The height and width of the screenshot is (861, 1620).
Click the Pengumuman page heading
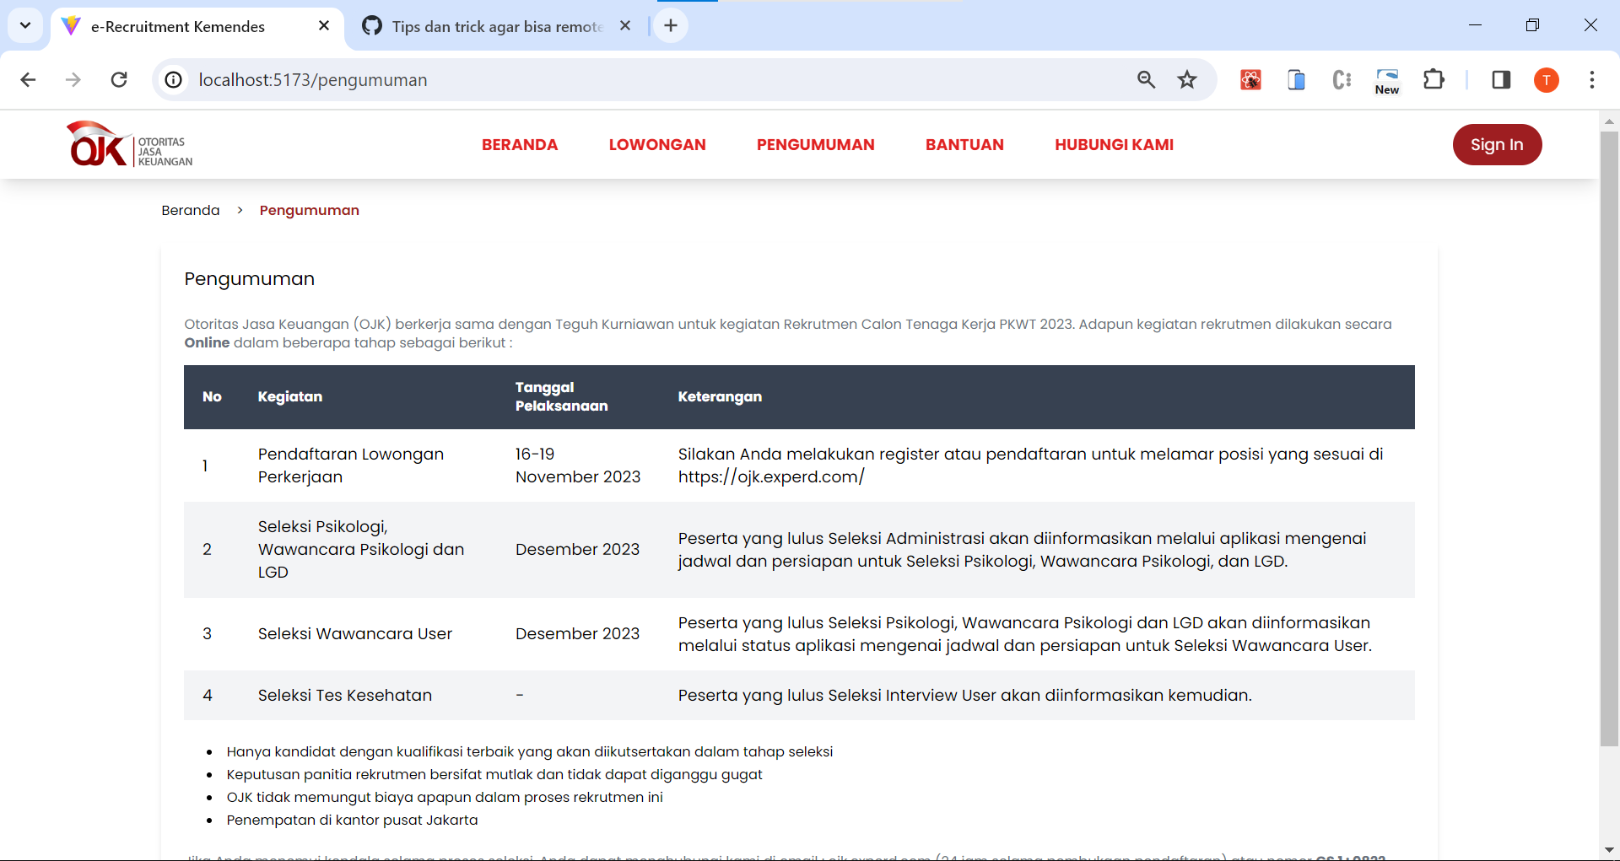(250, 279)
